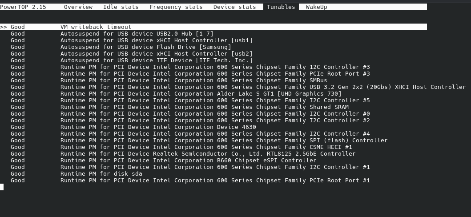Viewport: 471px width, 217px height.
Task: Select the Frequency stats tab
Action: [176, 7]
